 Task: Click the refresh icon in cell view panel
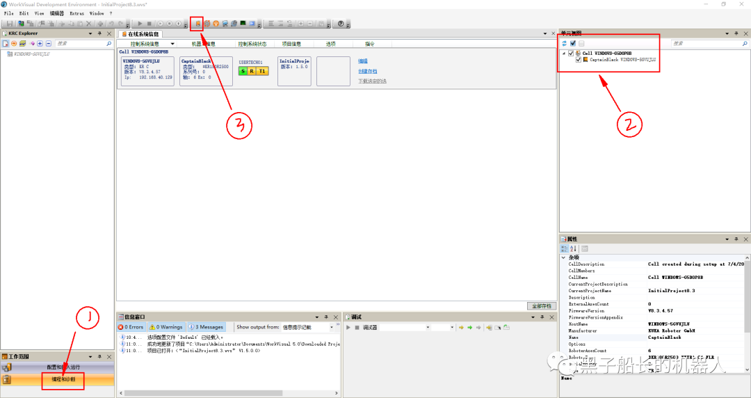point(564,43)
